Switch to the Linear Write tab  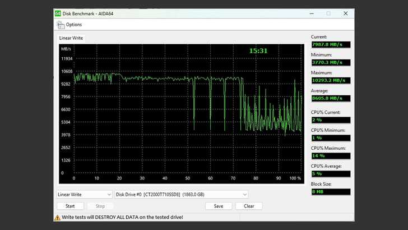[x=71, y=38]
